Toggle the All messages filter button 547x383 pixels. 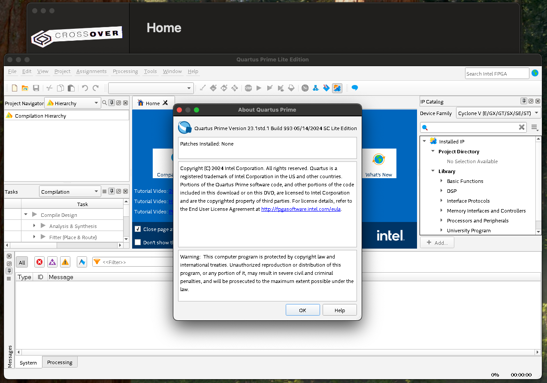click(x=22, y=262)
